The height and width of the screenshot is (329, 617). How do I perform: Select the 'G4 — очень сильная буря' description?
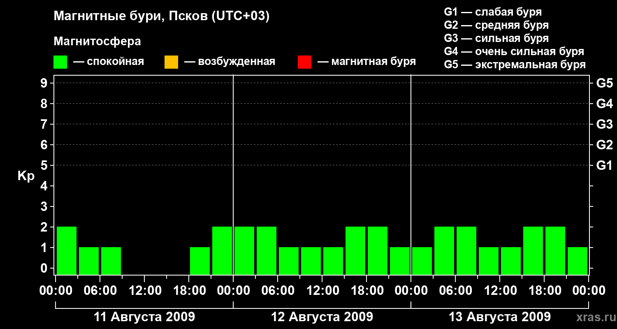point(514,51)
